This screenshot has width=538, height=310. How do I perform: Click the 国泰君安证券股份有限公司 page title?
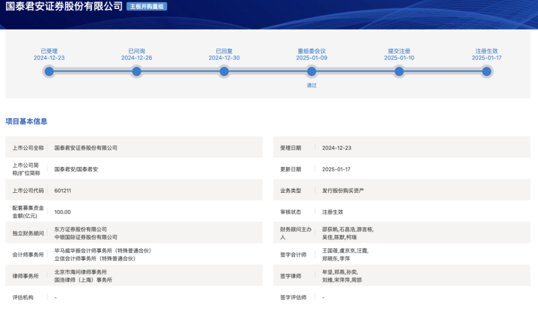pos(64,6)
